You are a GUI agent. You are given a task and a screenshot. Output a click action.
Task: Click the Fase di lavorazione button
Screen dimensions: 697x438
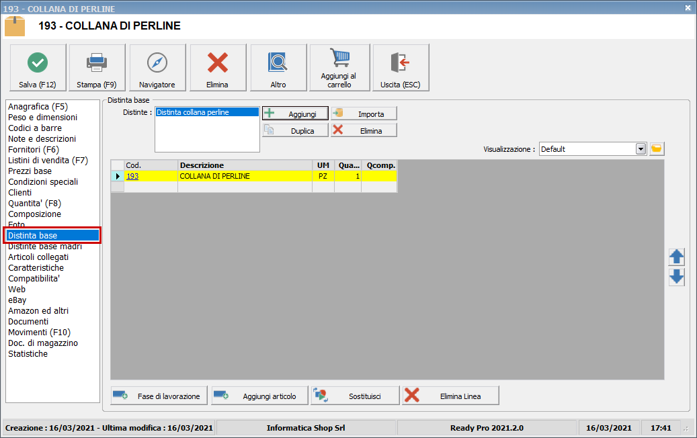pyautogui.click(x=159, y=396)
